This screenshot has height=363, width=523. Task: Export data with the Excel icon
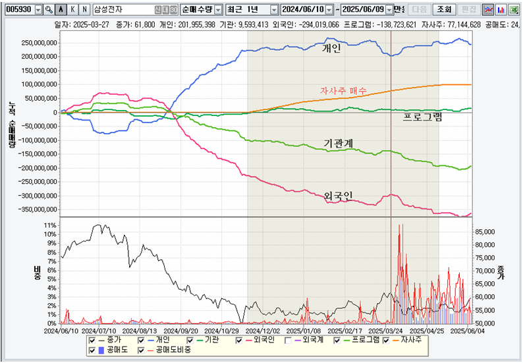point(514,10)
